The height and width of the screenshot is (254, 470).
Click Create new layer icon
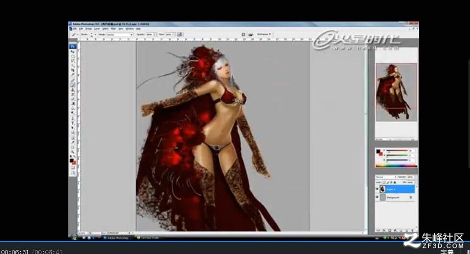pyautogui.click(x=407, y=231)
